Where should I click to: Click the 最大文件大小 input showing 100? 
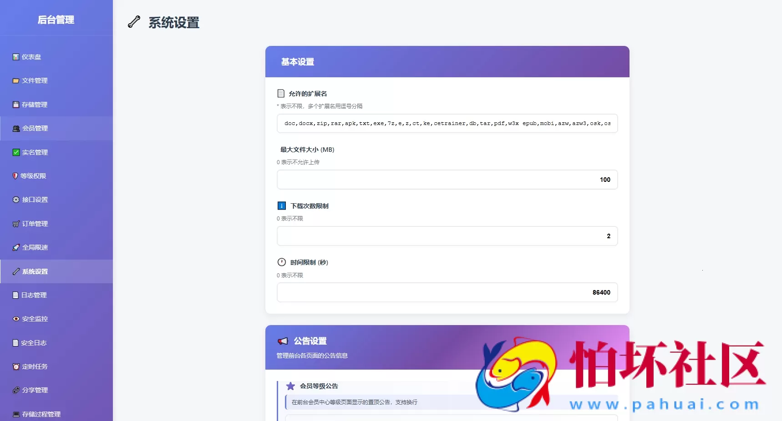pyautogui.click(x=447, y=180)
